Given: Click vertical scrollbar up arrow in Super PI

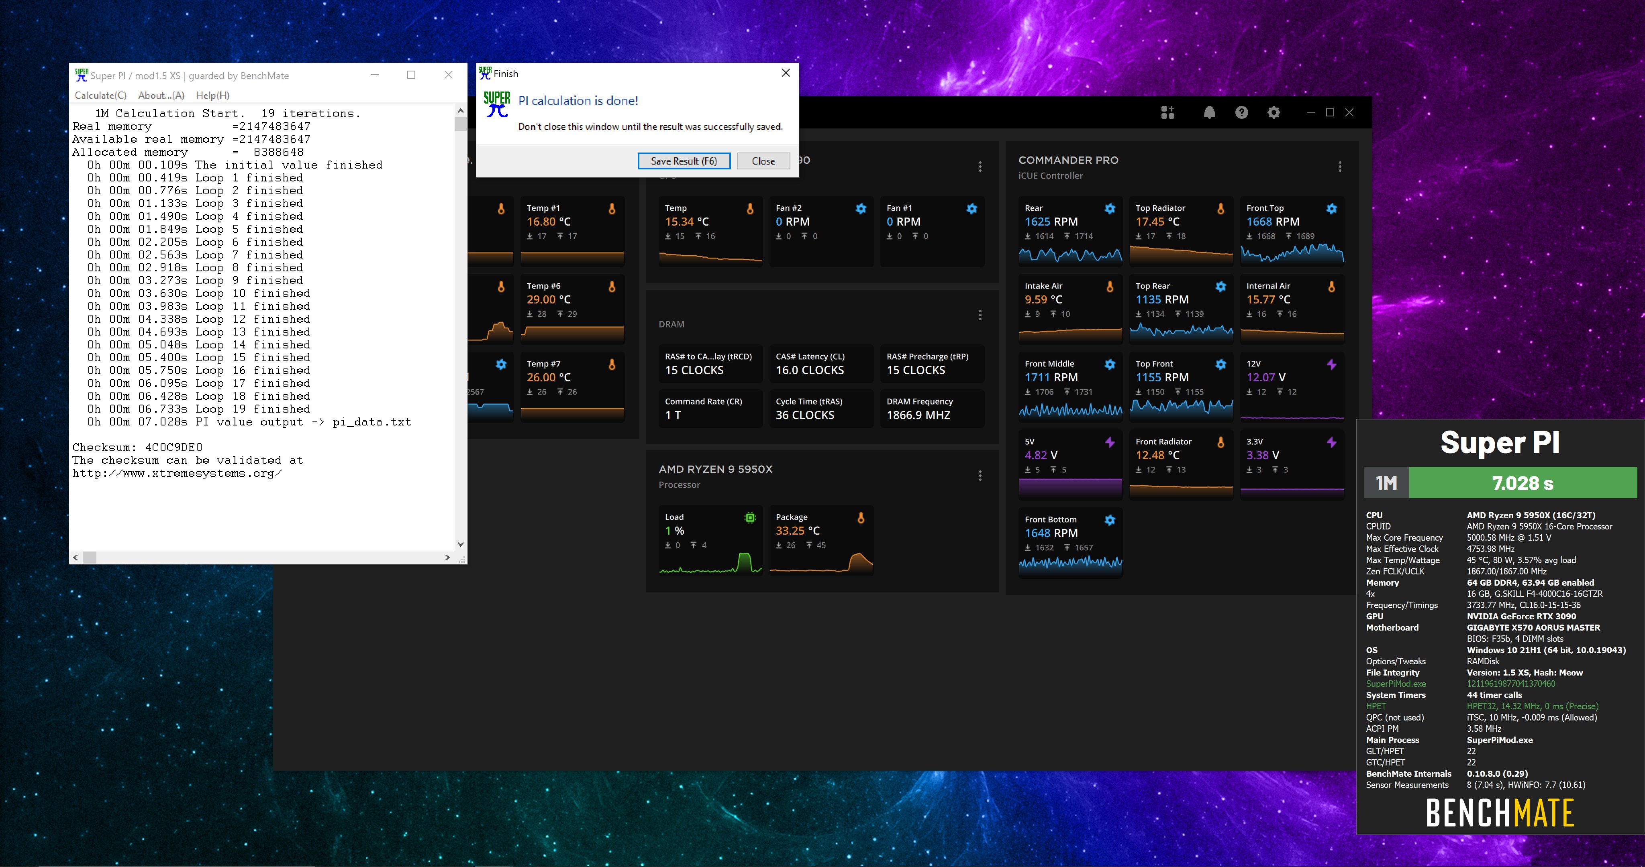Looking at the screenshot, I should pyautogui.click(x=460, y=111).
